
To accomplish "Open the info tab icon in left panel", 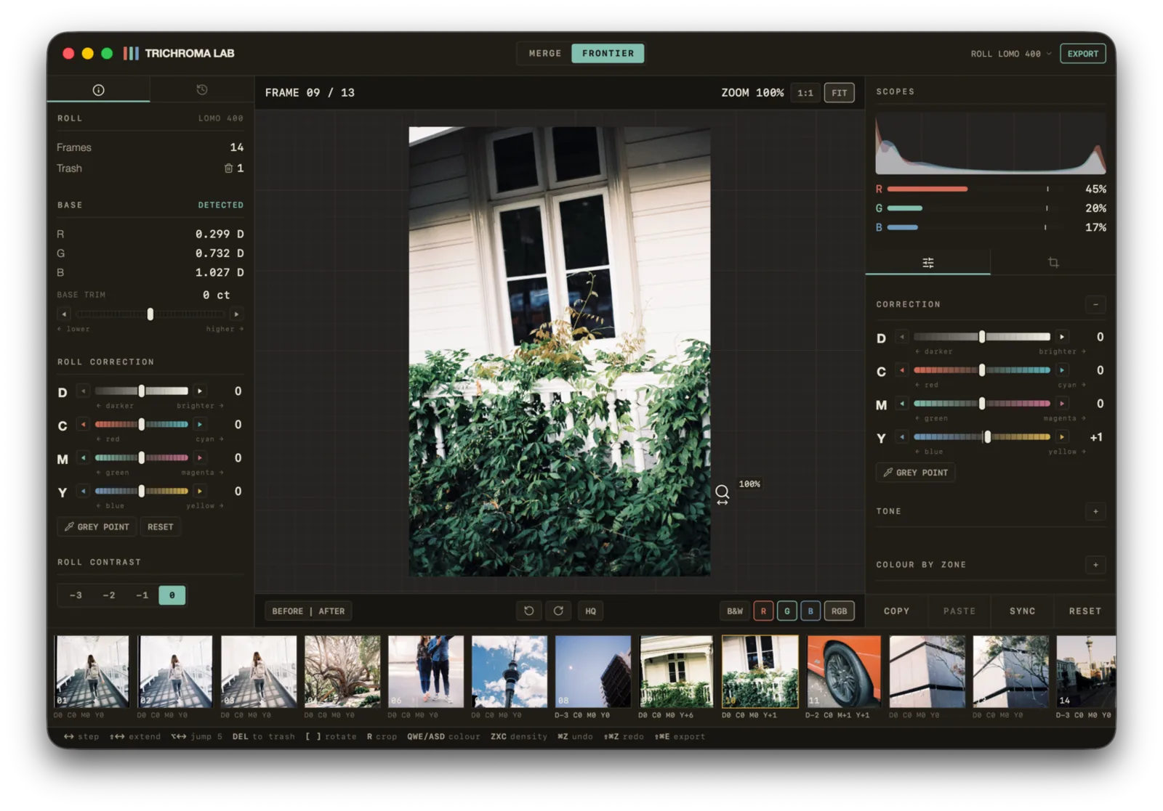I will click(98, 90).
